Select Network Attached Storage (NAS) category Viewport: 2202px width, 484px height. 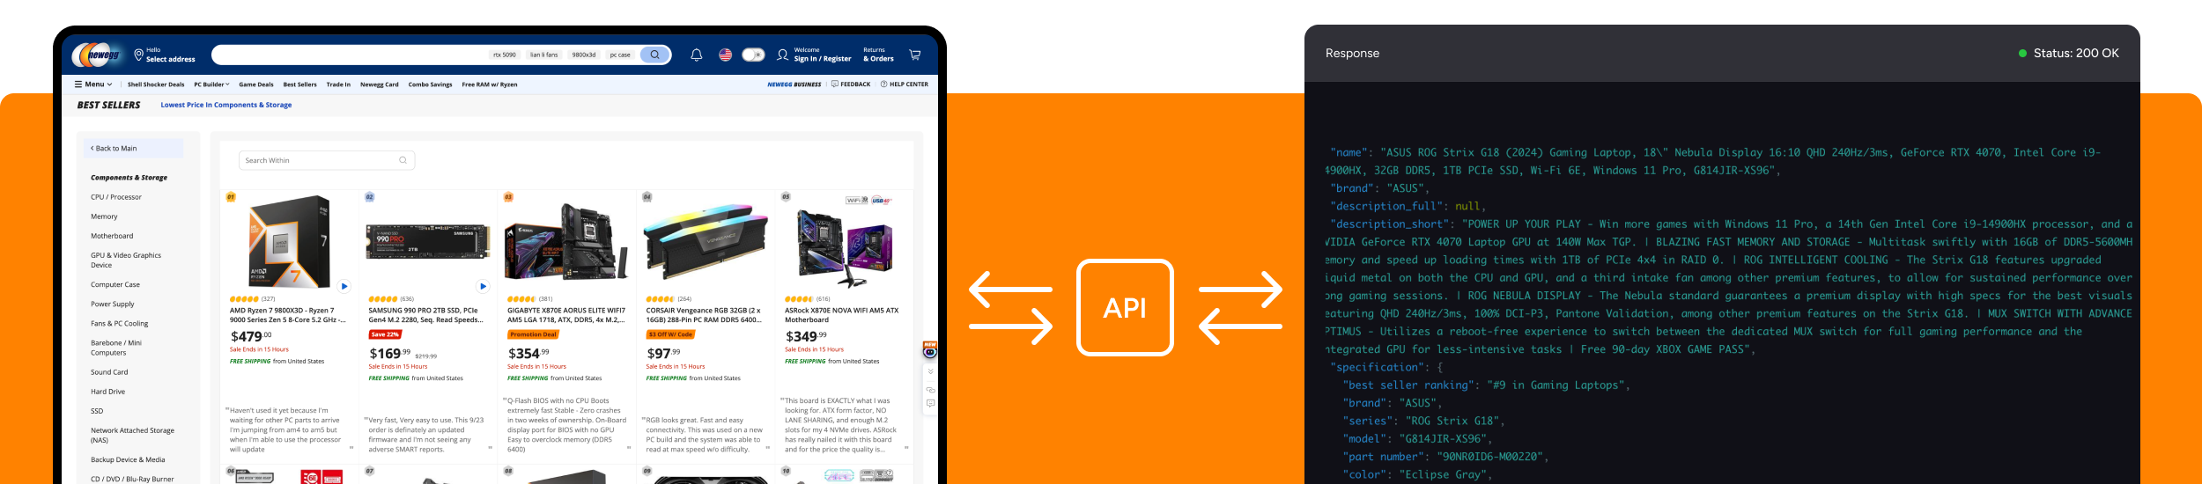coord(132,435)
